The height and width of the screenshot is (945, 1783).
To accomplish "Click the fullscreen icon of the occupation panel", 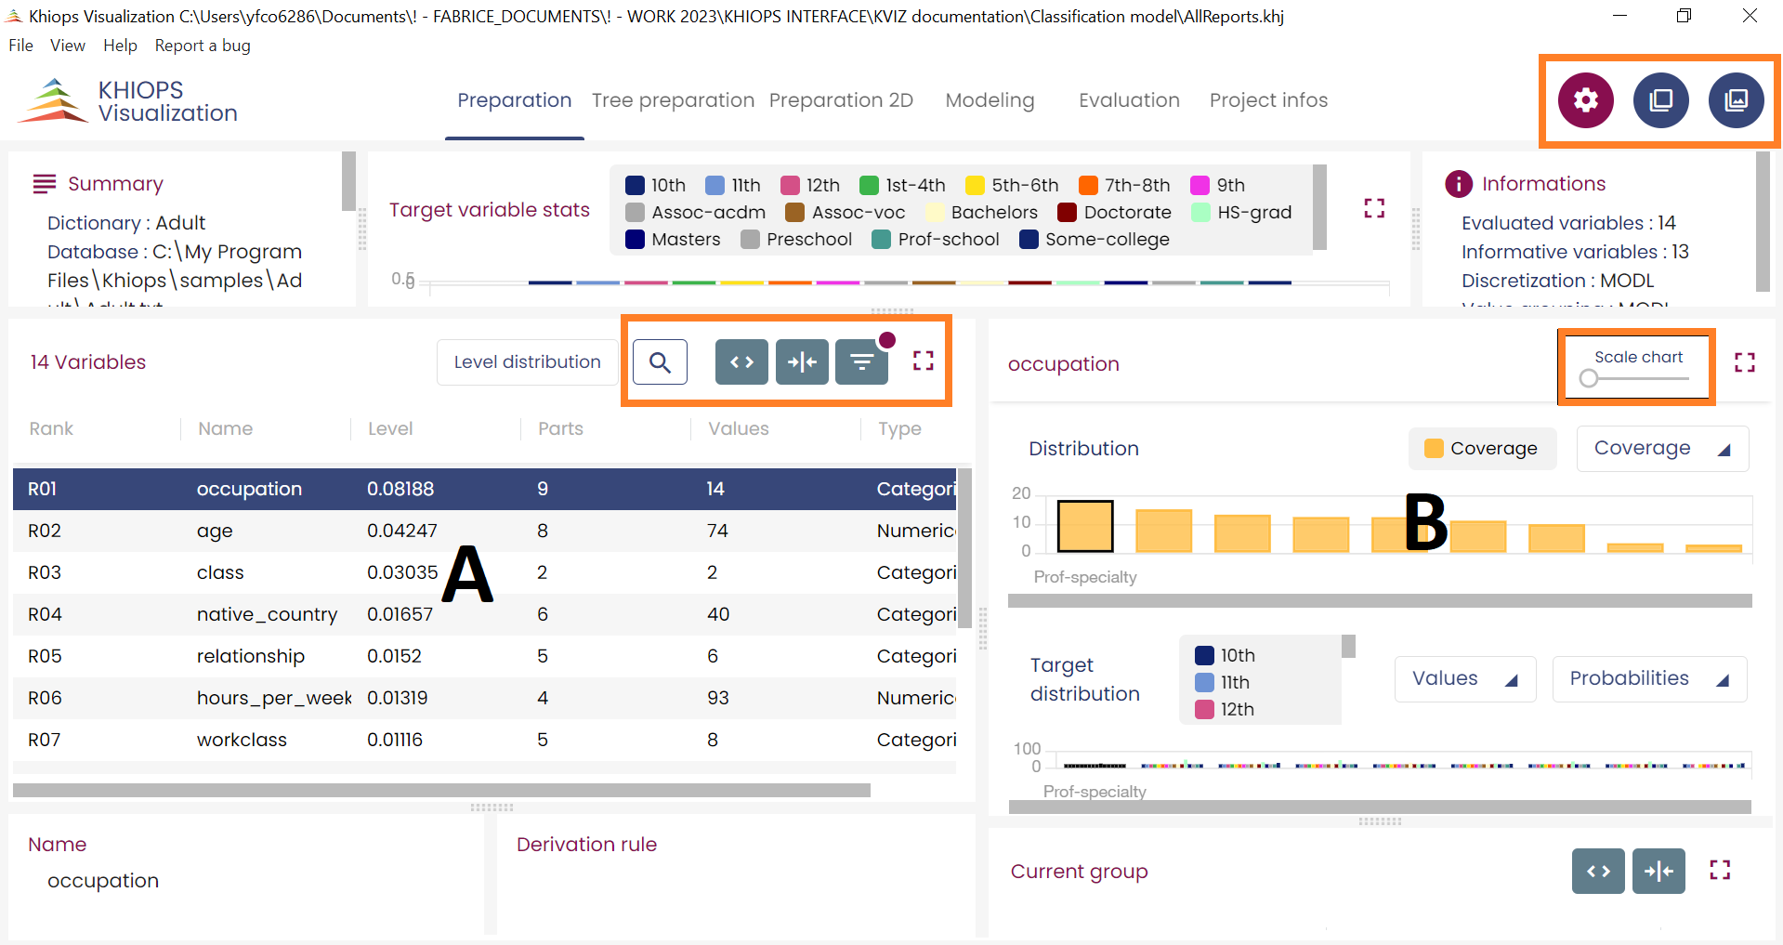I will tap(1744, 362).
